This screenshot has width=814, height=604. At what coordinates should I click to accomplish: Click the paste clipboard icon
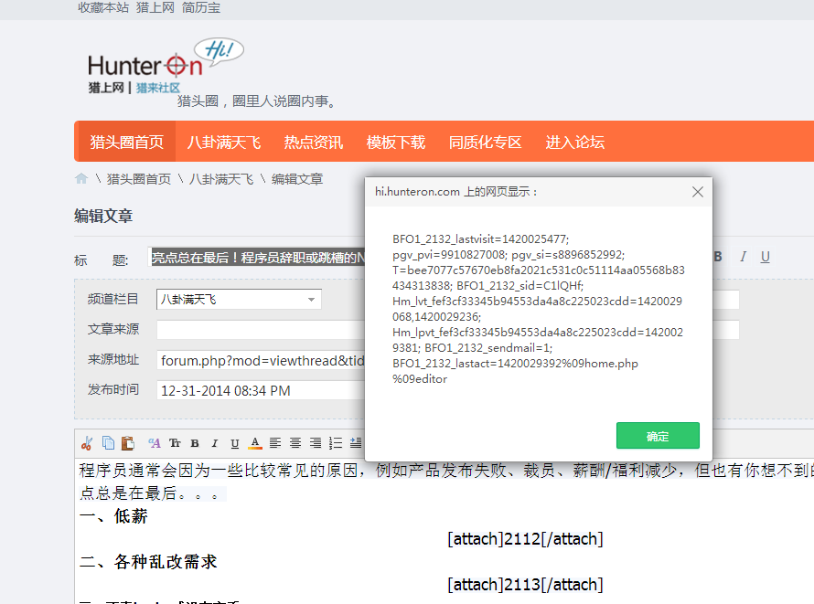[x=128, y=443]
